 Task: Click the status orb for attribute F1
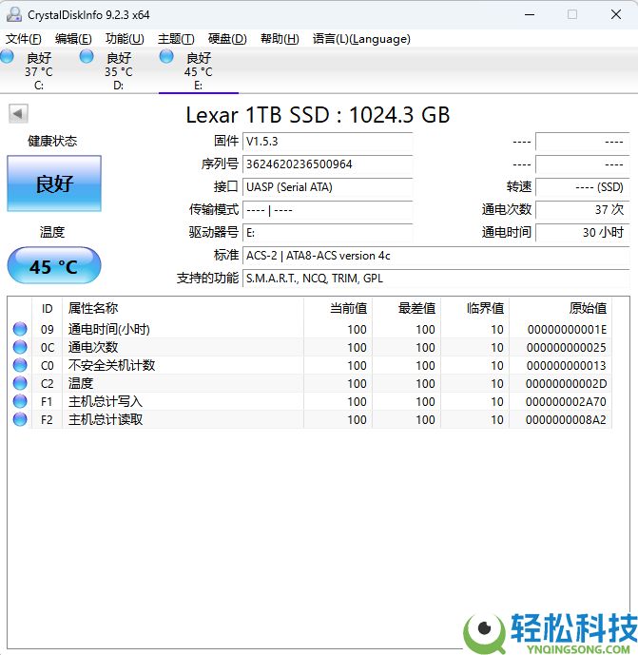click(20, 401)
